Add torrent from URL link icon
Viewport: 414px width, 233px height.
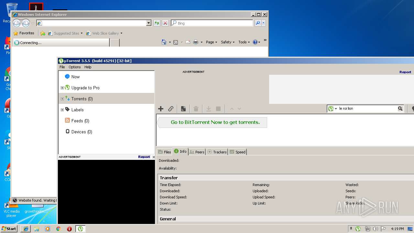point(171,109)
